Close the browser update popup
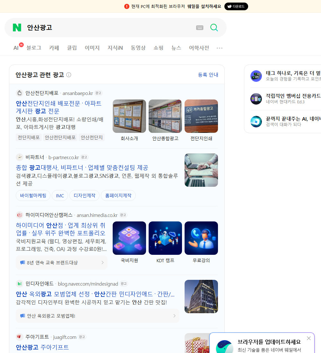 coord(308,338)
